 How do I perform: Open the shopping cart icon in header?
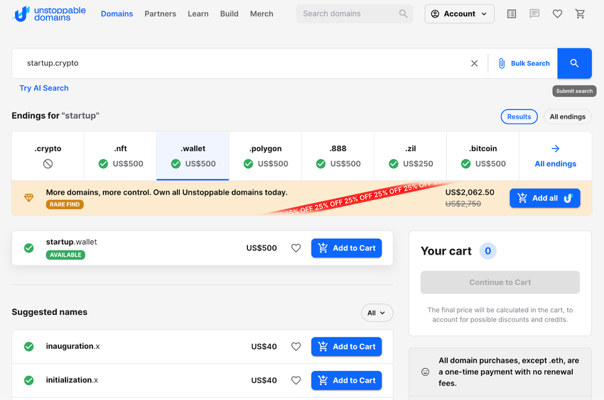[580, 13]
